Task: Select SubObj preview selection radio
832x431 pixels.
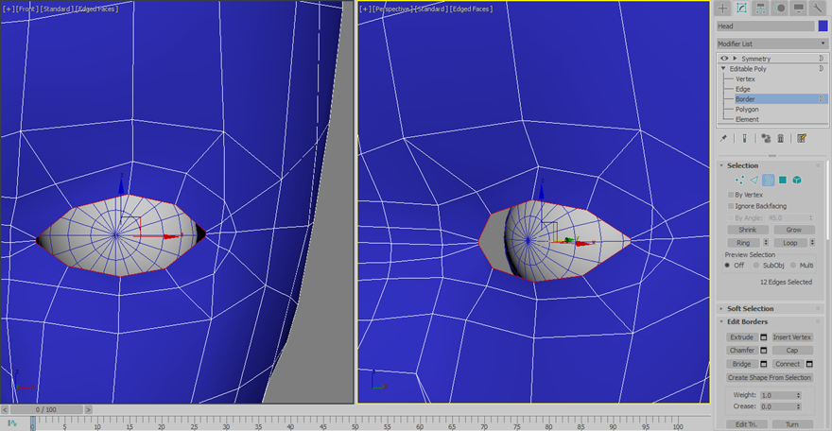Action: point(756,265)
